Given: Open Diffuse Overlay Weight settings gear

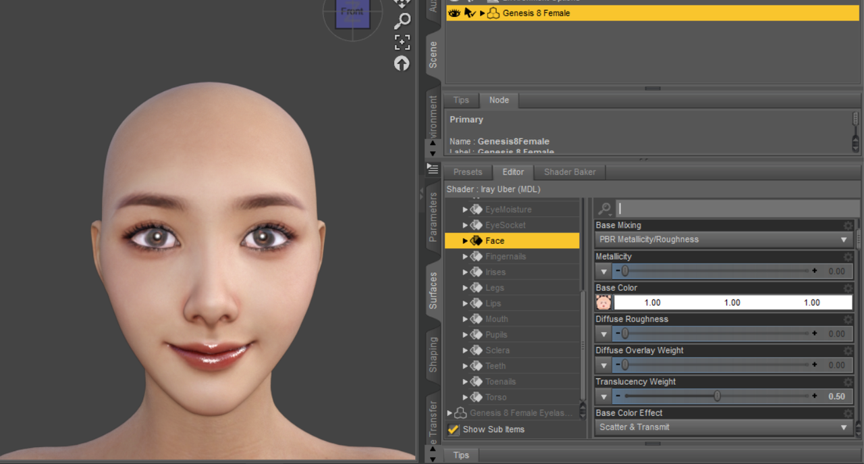Looking at the screenshot, I should (x=848, y=351).
